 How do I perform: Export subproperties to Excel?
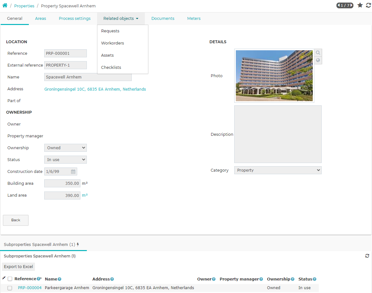(19, 267)
